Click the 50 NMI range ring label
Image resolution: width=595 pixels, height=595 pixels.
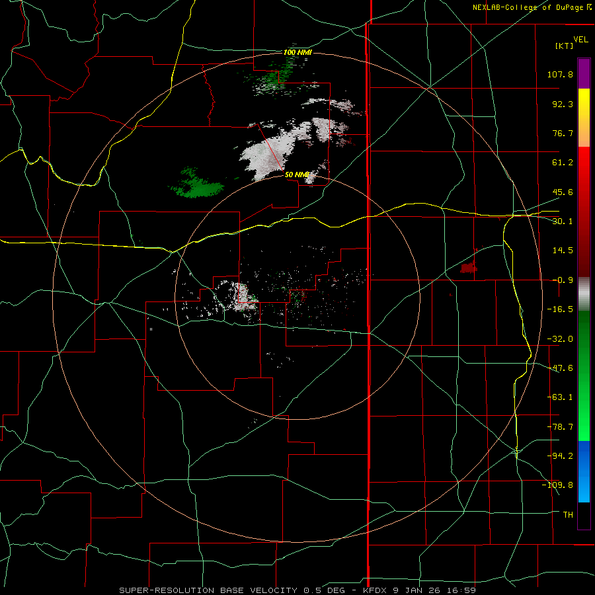point(296,175)
